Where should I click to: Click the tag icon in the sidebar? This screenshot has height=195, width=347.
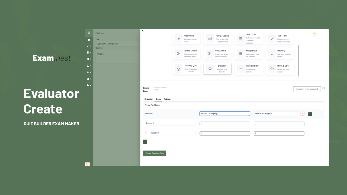88,85
